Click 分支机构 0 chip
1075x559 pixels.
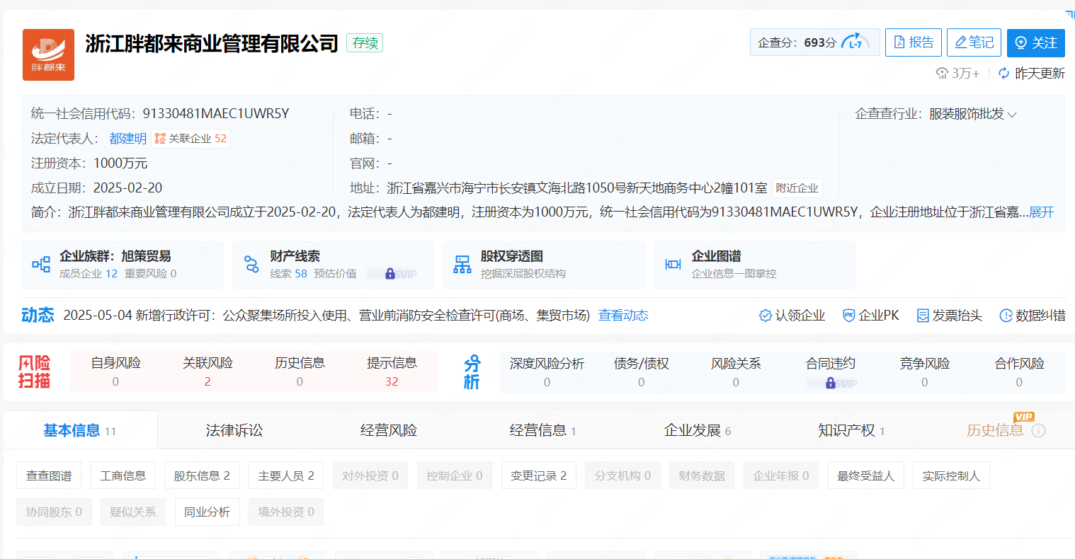click(x=623, y=476)
